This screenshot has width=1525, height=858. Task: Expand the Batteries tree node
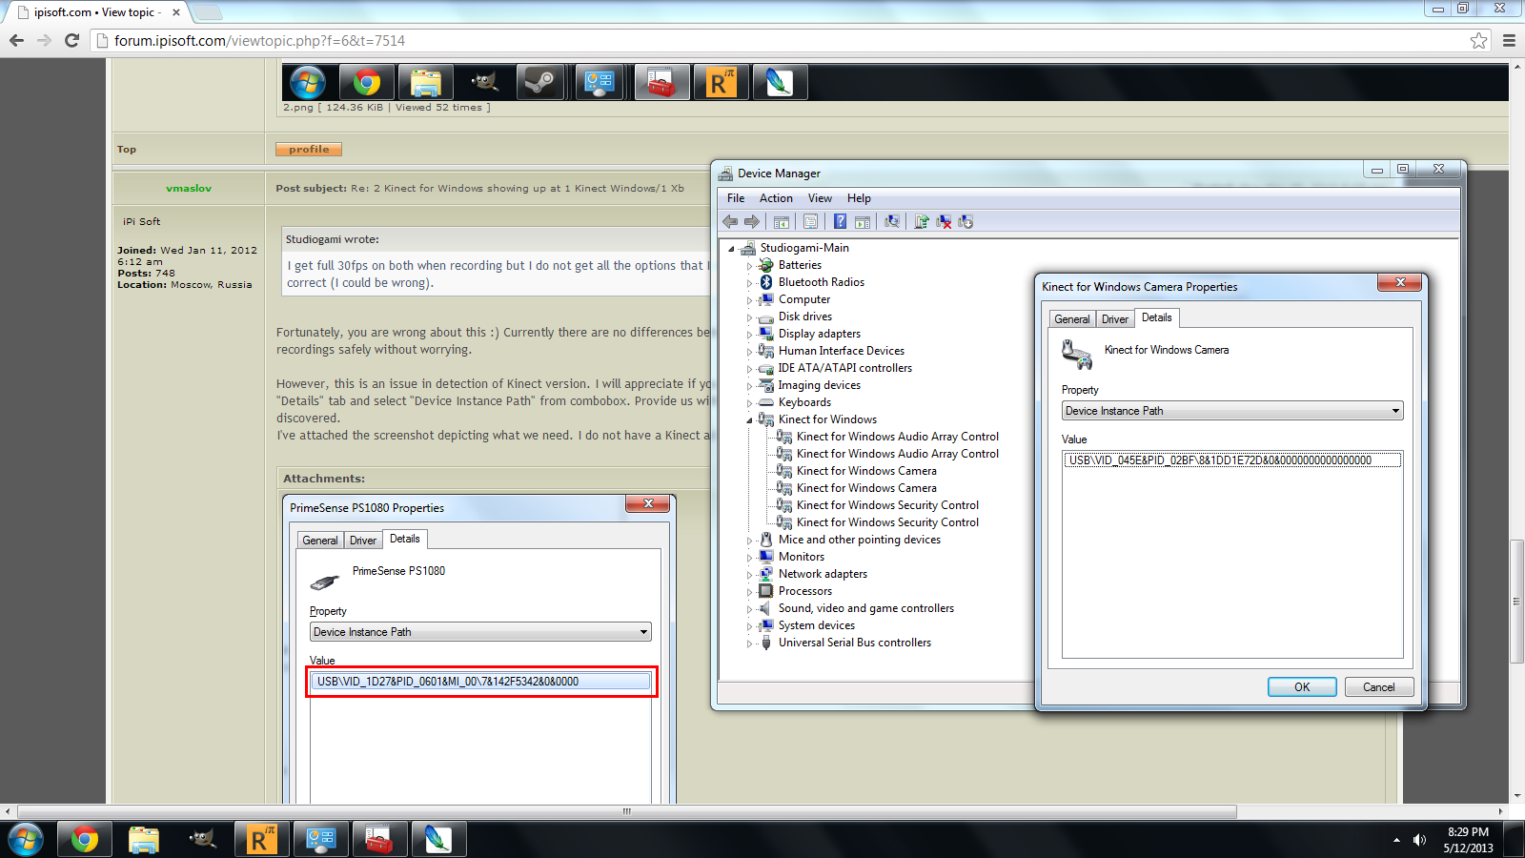point(749,266)
